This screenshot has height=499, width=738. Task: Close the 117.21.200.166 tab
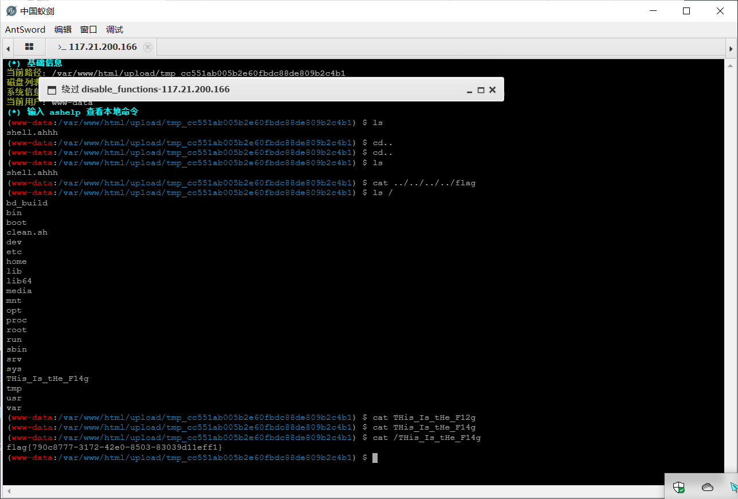pyautogui.click(x=148, y=47)
